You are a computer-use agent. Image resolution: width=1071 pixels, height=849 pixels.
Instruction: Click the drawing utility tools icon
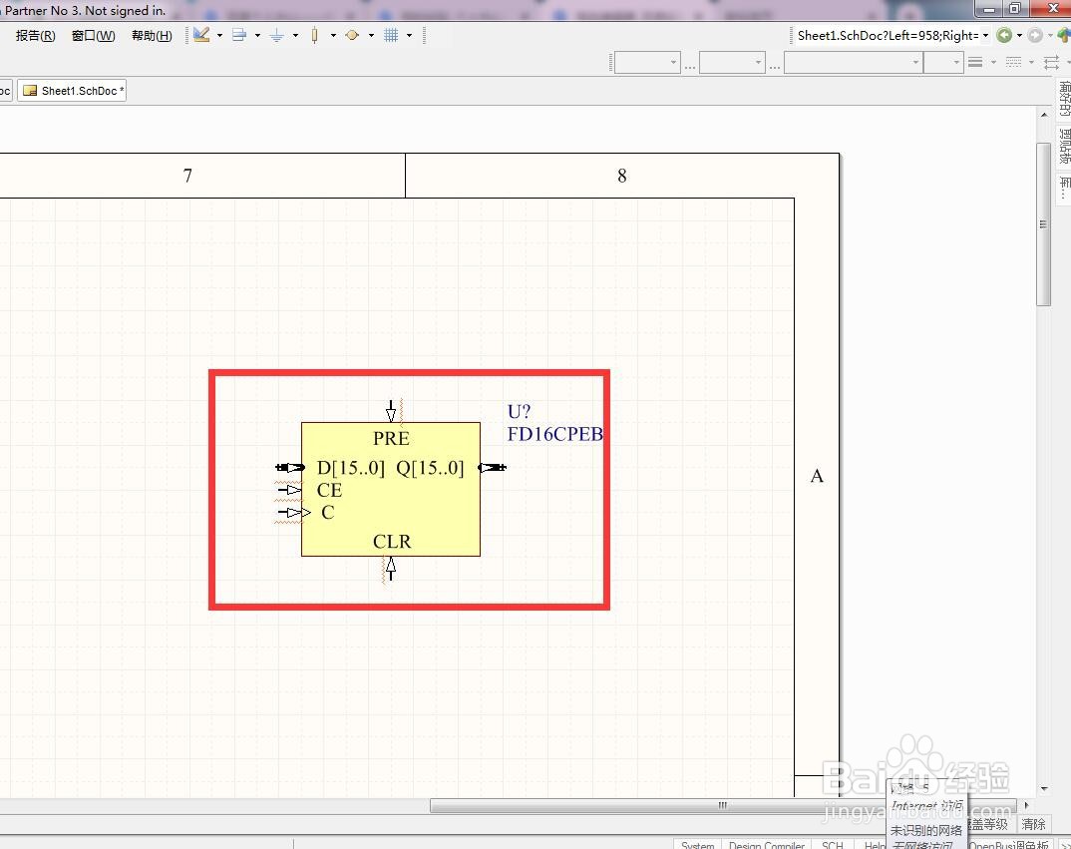pyautogui.click(x=201, y=35)
